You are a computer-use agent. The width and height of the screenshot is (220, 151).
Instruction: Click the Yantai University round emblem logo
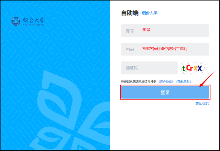coord(16,21)
